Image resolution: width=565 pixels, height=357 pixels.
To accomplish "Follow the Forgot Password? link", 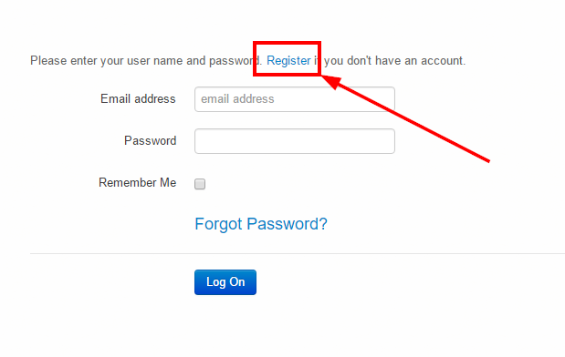I will tap(261, 224).
